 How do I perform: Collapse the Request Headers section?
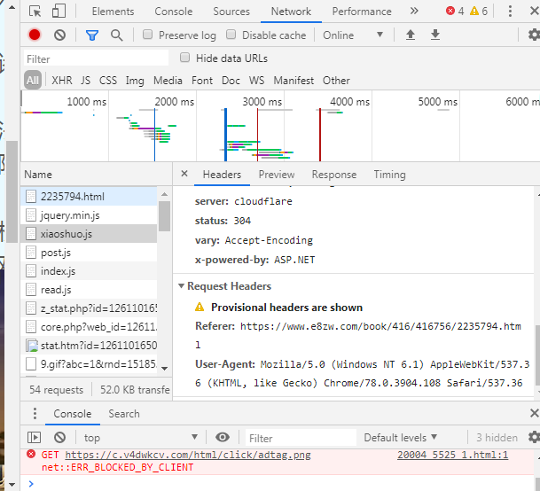[181, 286]
